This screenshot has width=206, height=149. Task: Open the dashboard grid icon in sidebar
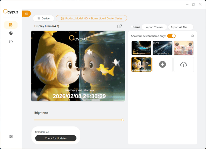click(11, 25)
